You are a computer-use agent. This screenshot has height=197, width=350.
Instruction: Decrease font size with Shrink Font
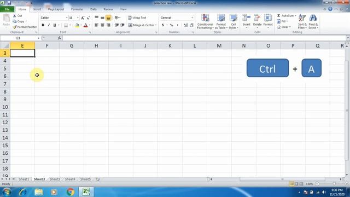tap(88, 18)
